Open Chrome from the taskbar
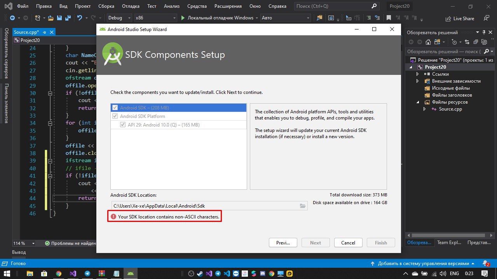This screenshot has width=497, height=279. [x=58, y=274]
